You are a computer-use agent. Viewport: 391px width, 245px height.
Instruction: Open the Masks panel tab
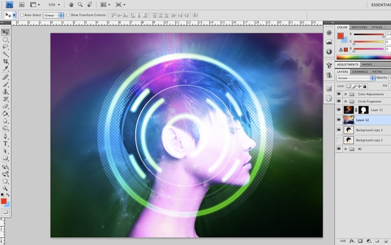pyautogui.click(x=367, y=65)
